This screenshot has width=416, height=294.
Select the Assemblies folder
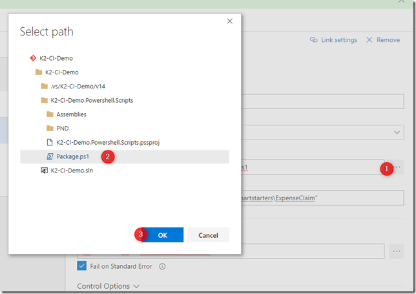(x=71, y=114)
